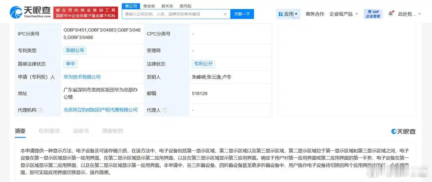The height and width of the screenshot is (182, 432).
Task: Open the 北京同立钧成知识产权代理有限公司 link
Action: pyautogui.click(x=101, y=110)
